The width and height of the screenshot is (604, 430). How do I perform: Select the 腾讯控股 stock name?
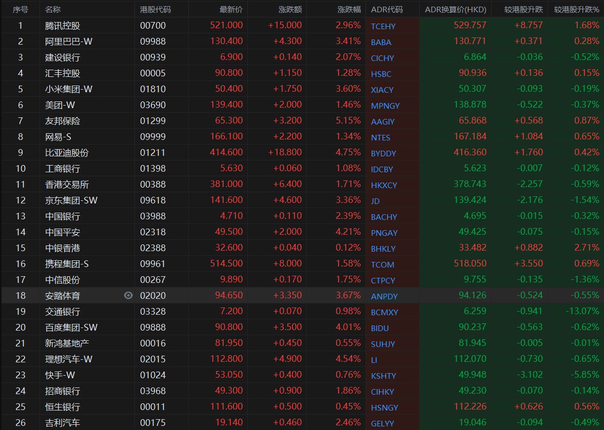coord(63,26)
